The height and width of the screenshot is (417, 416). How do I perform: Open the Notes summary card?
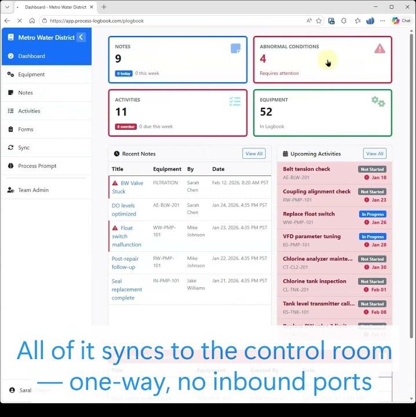click(178, 60)
